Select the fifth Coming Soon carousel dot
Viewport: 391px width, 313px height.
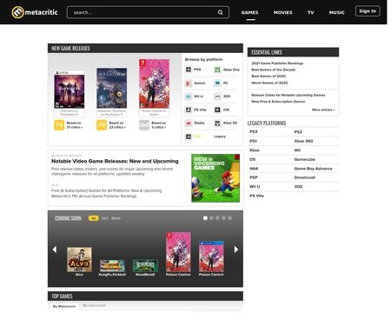[229, 218]
